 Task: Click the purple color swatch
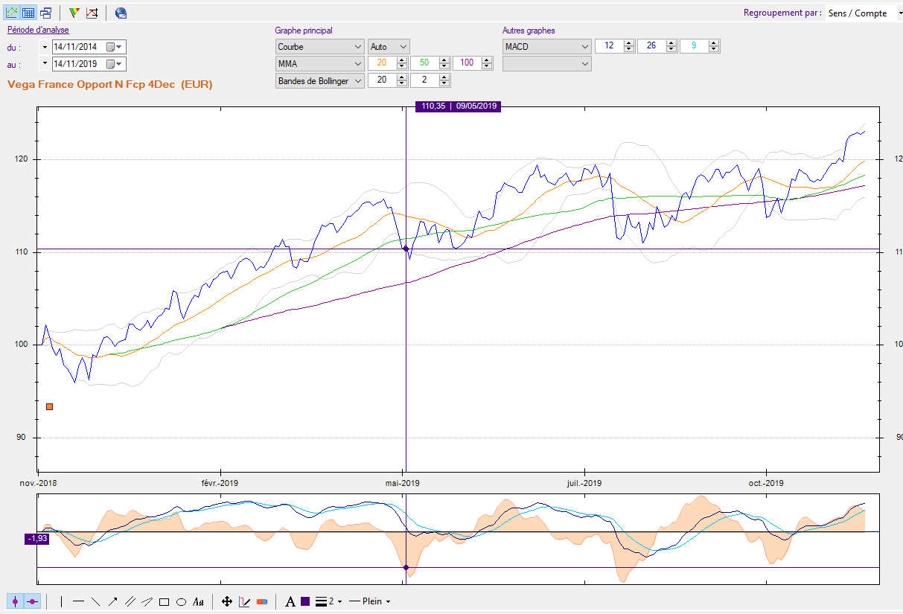pos(305,601)
